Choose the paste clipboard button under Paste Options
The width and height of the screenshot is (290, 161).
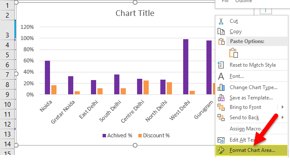234,53
